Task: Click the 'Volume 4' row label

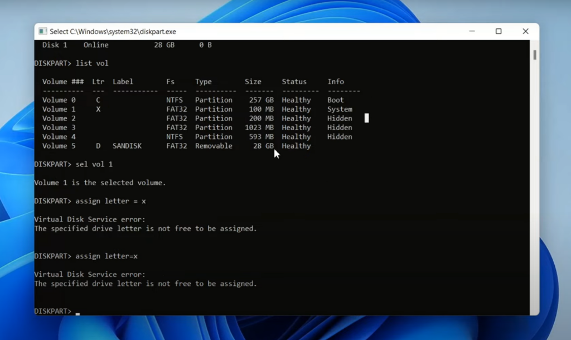Action: tap(59, 137)
